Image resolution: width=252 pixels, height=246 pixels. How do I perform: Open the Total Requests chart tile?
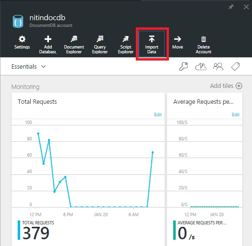coord(88,169)
